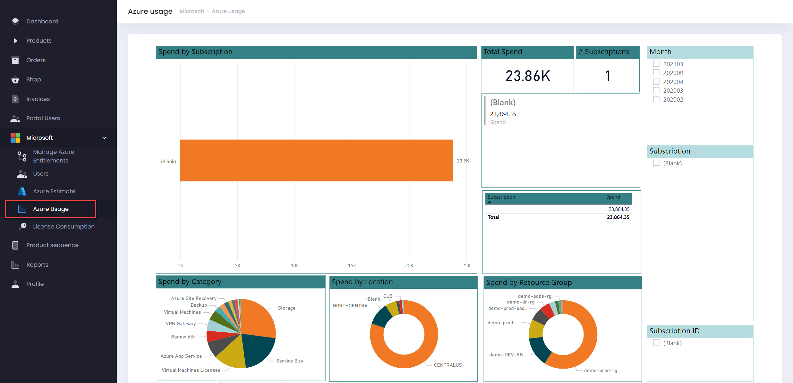The height and width of the screenshot is (383, 793).
Task: Tick the 202003 month checkbox
Action: tap(656, 90)
